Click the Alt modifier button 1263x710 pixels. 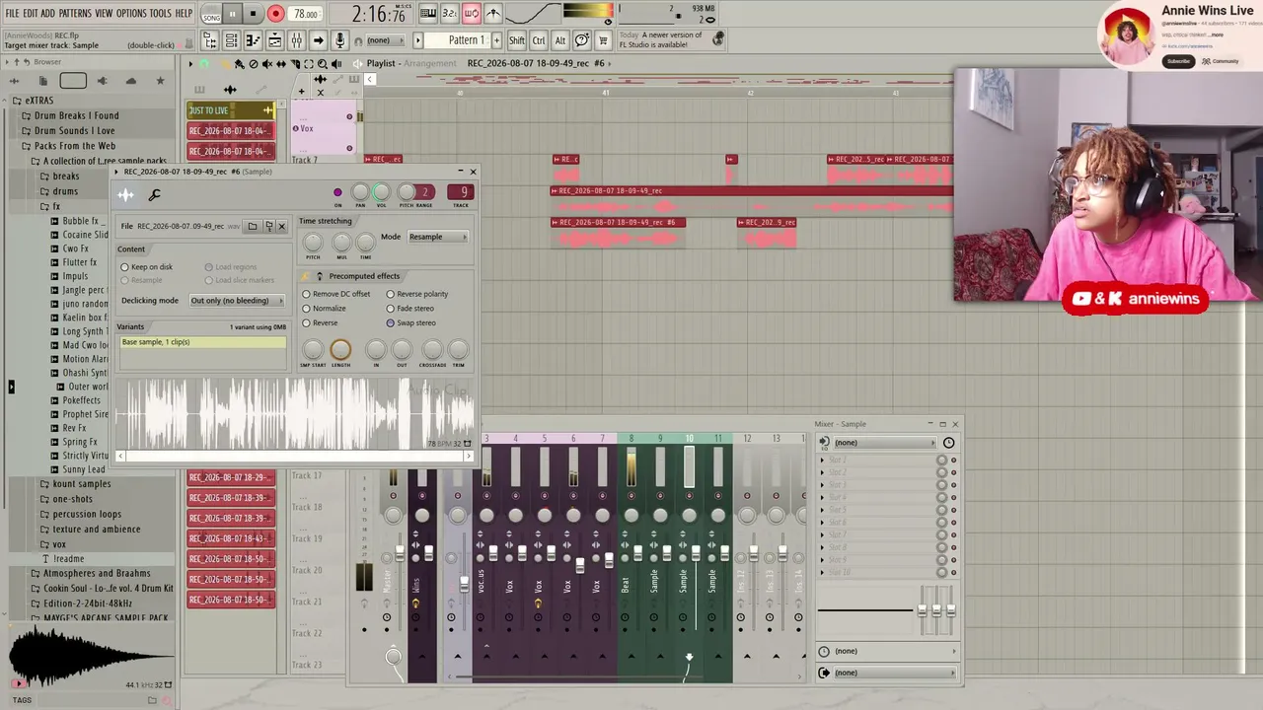tap(560, 40)
